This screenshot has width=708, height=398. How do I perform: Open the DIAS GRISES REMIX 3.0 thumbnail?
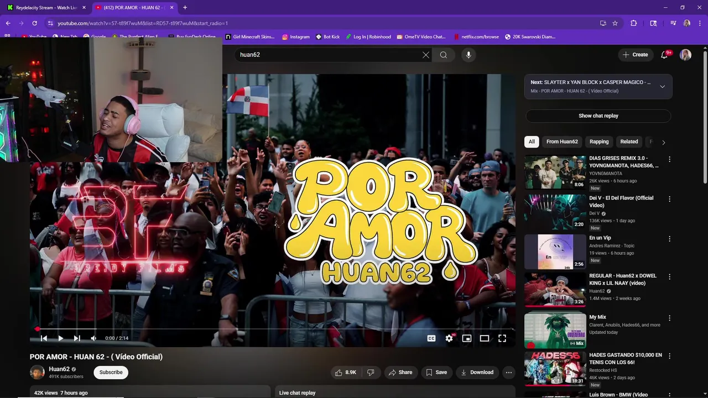coord(555,172)
